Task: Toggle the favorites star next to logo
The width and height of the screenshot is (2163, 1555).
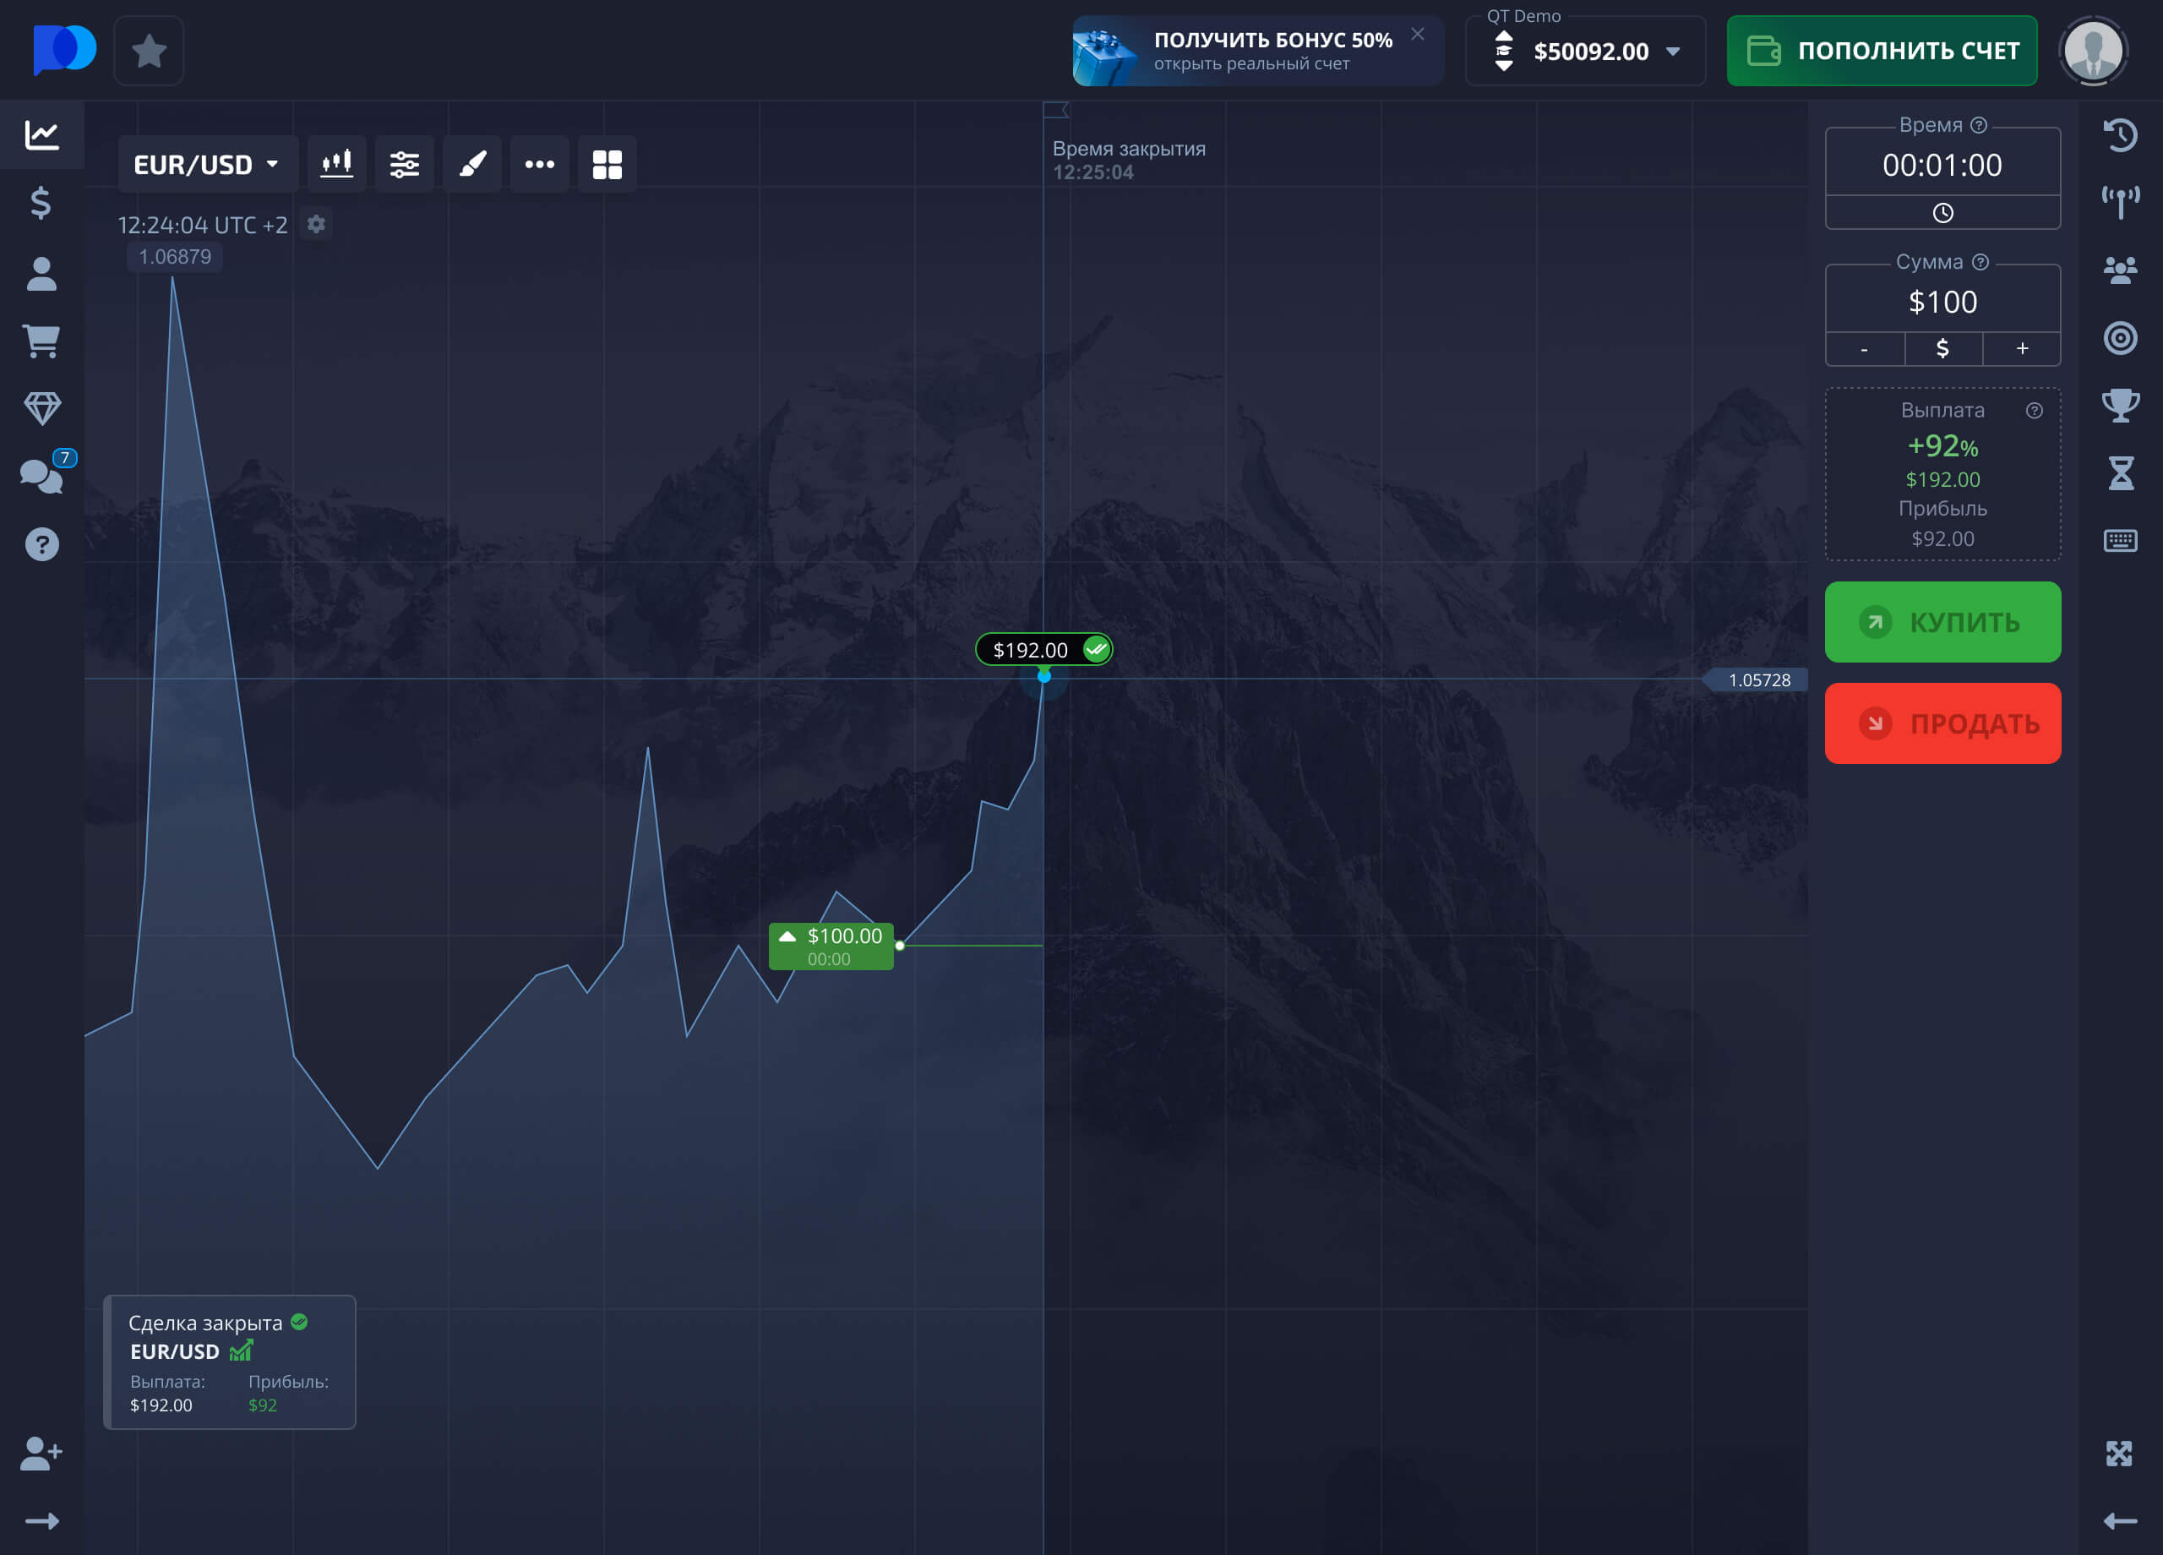Action: pyautogui.click(x=149, y=50)
